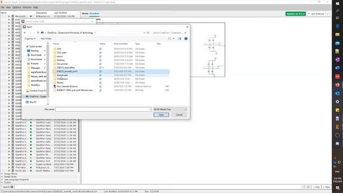343x193 pixels.
Task: Toggle in-use dot for SparkFun Switches library
Action: point(31,161)
